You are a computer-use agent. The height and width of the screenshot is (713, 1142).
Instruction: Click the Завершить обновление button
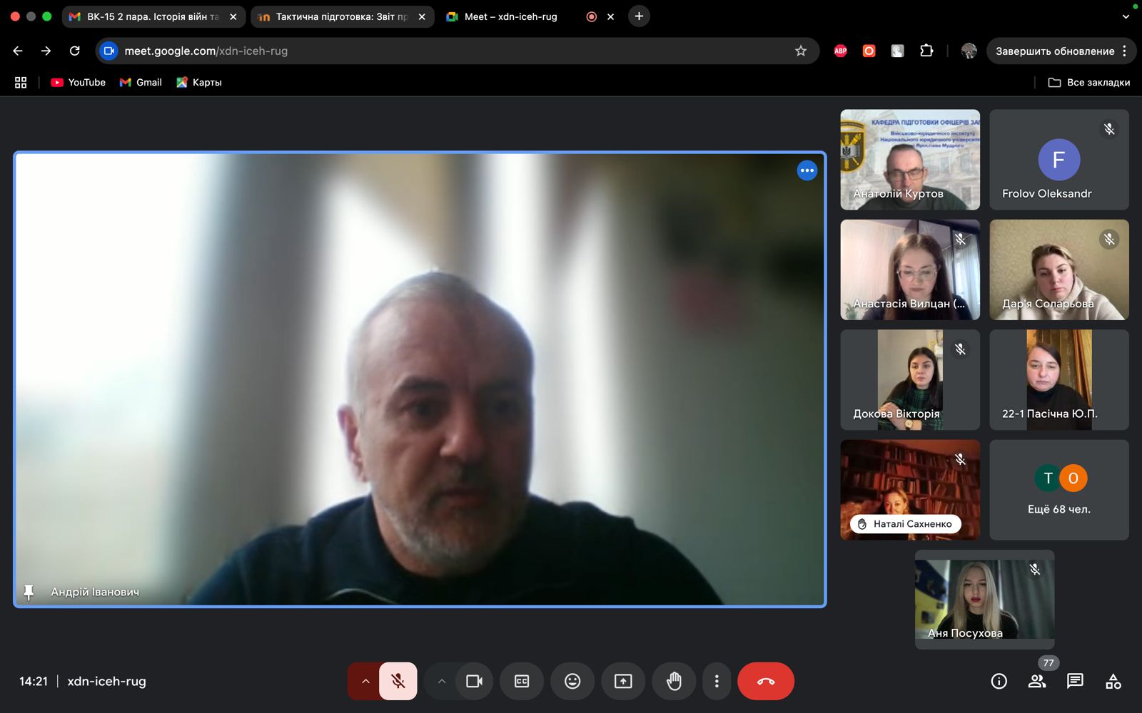click(1054, 51)
